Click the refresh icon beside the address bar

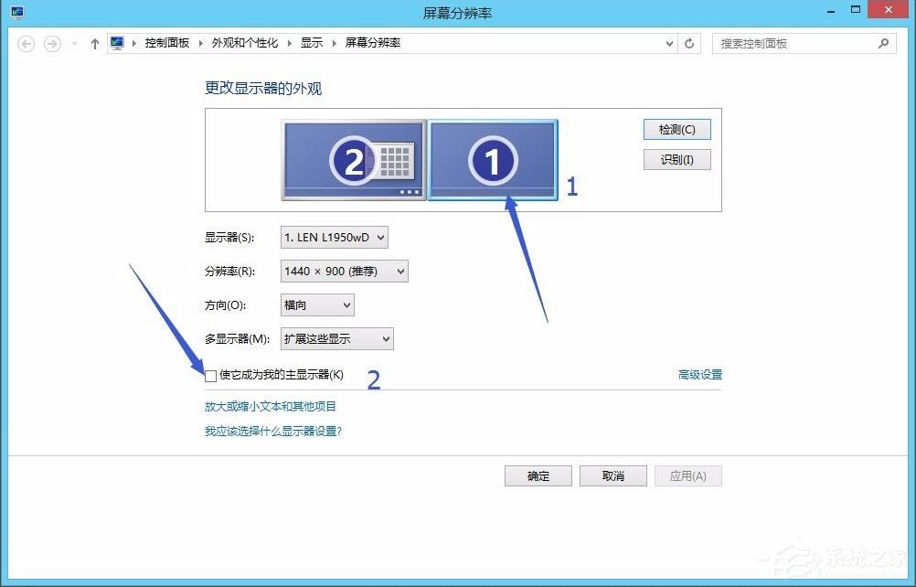point(688,42)
